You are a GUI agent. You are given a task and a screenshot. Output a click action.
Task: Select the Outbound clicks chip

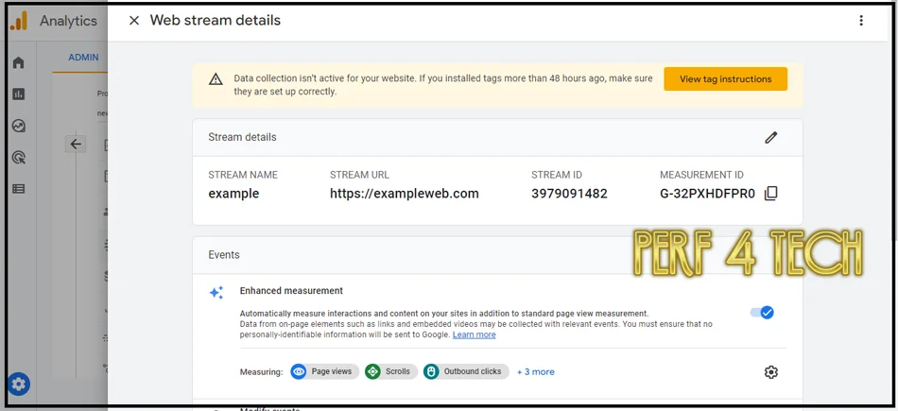click(466, 371)
